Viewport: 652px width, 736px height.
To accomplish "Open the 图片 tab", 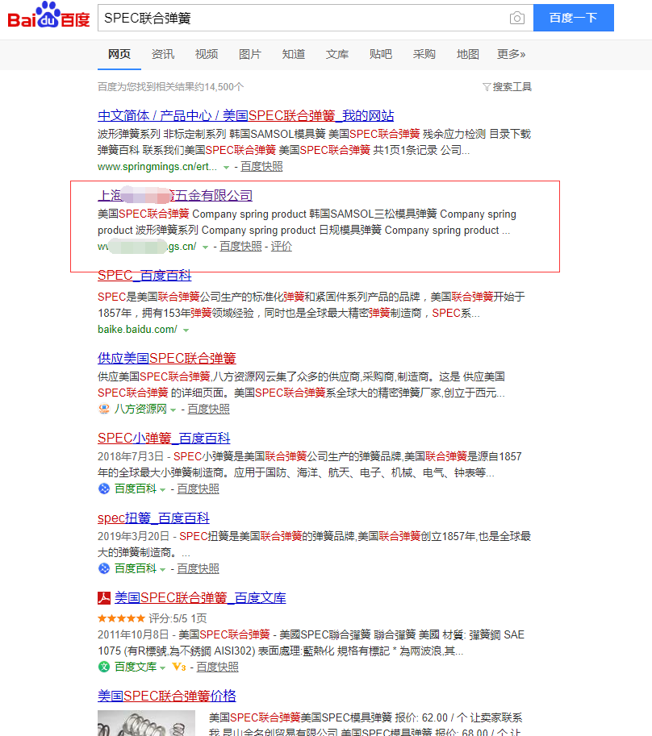I will click(250, 55).
